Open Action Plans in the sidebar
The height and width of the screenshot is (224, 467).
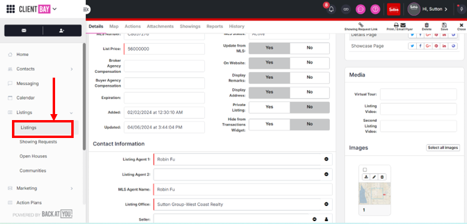click(x=29, y=203)
